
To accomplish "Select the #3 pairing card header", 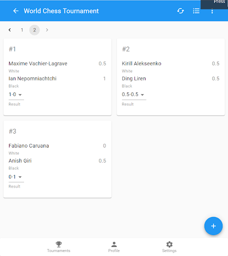I will (x=12, y=131).
